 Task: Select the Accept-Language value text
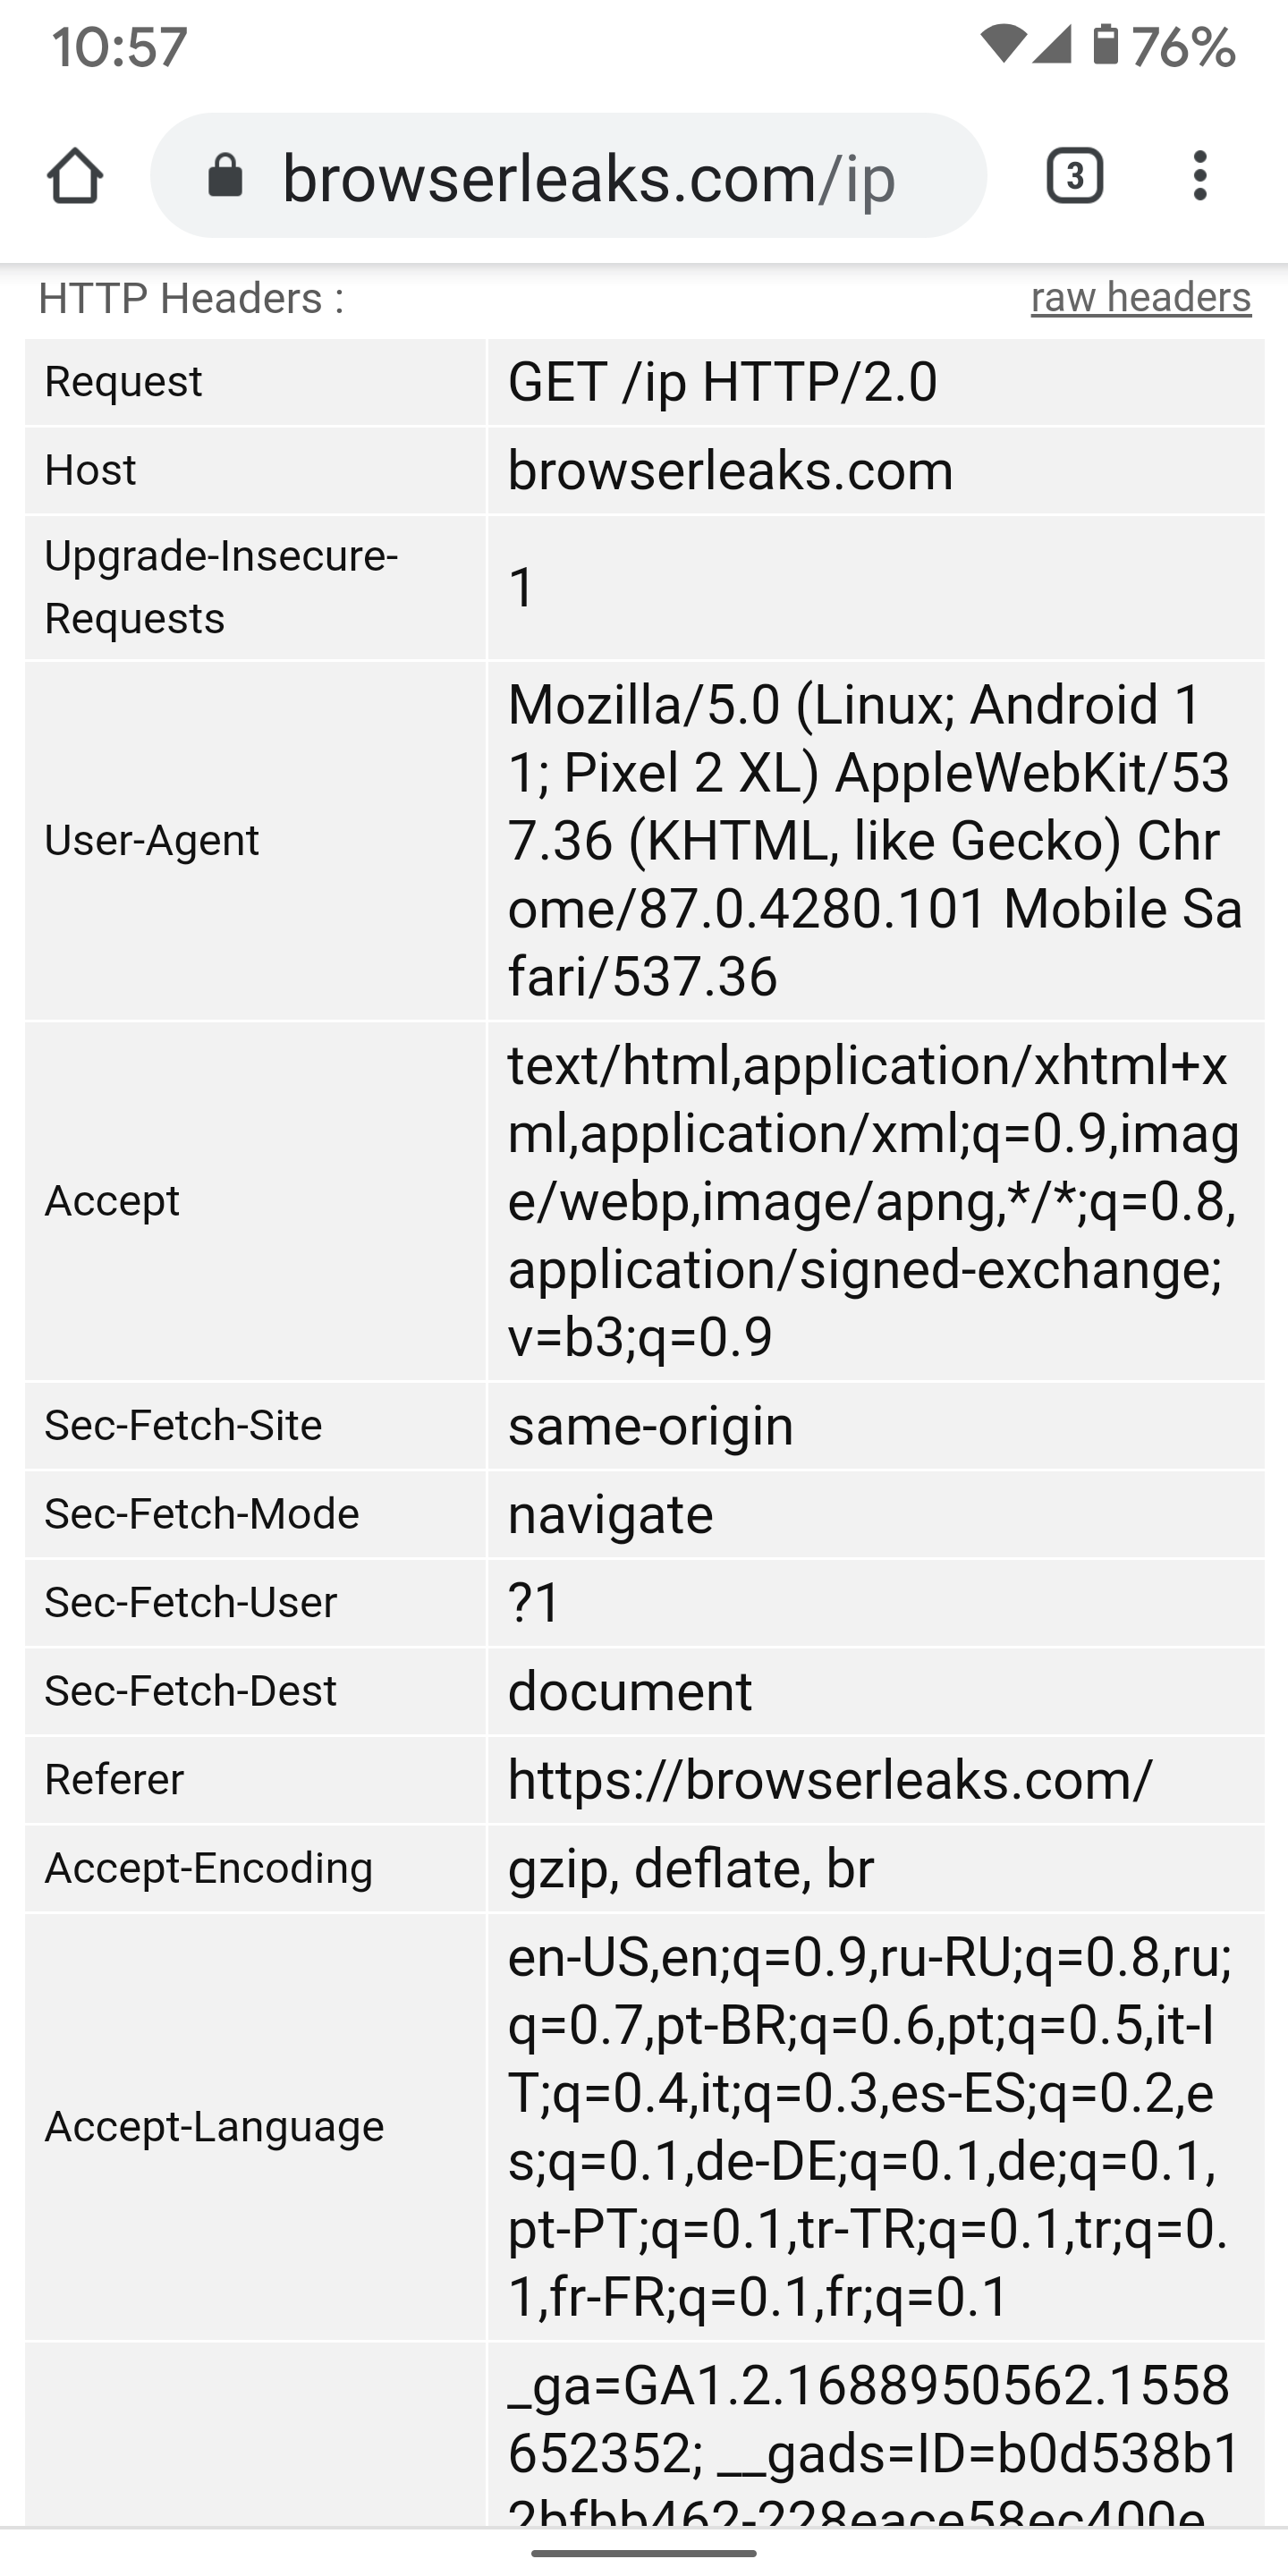coord(870,2127)
